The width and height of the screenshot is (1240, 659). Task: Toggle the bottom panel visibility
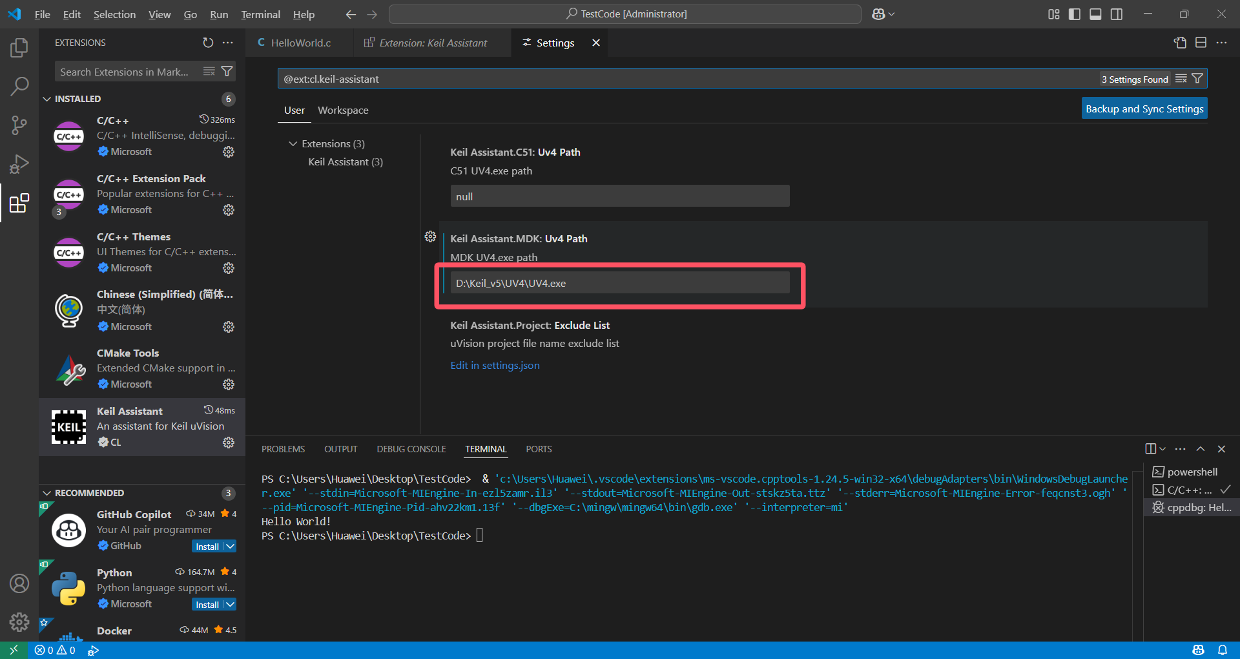click(1095, 14)
